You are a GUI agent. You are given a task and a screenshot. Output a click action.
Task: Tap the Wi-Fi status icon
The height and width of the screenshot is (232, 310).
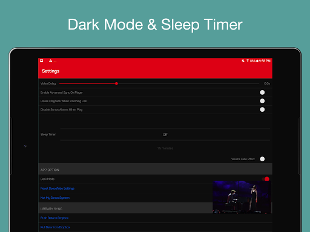(248, 61)
